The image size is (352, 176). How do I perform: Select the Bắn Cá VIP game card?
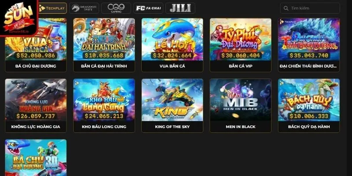[240, 45]
